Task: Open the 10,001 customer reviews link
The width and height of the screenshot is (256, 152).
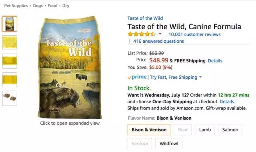Action: pos(194,34)
